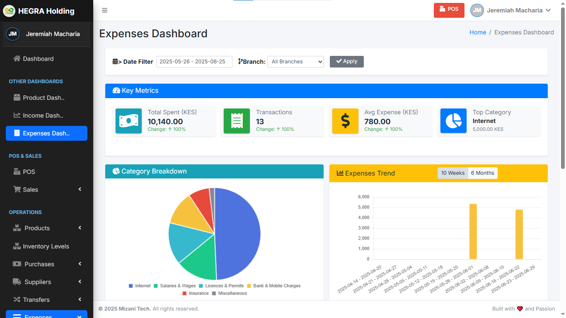The width and height of the screenshot is (566, 318).
Task: Click the sidebar hamburger menu icon
Action: pos(104,10)
